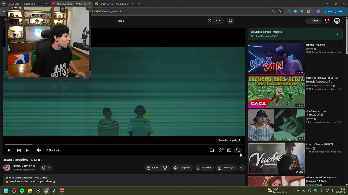Install the page as app icon
This screenshot has width=348, height=195.
pos(274,11)
